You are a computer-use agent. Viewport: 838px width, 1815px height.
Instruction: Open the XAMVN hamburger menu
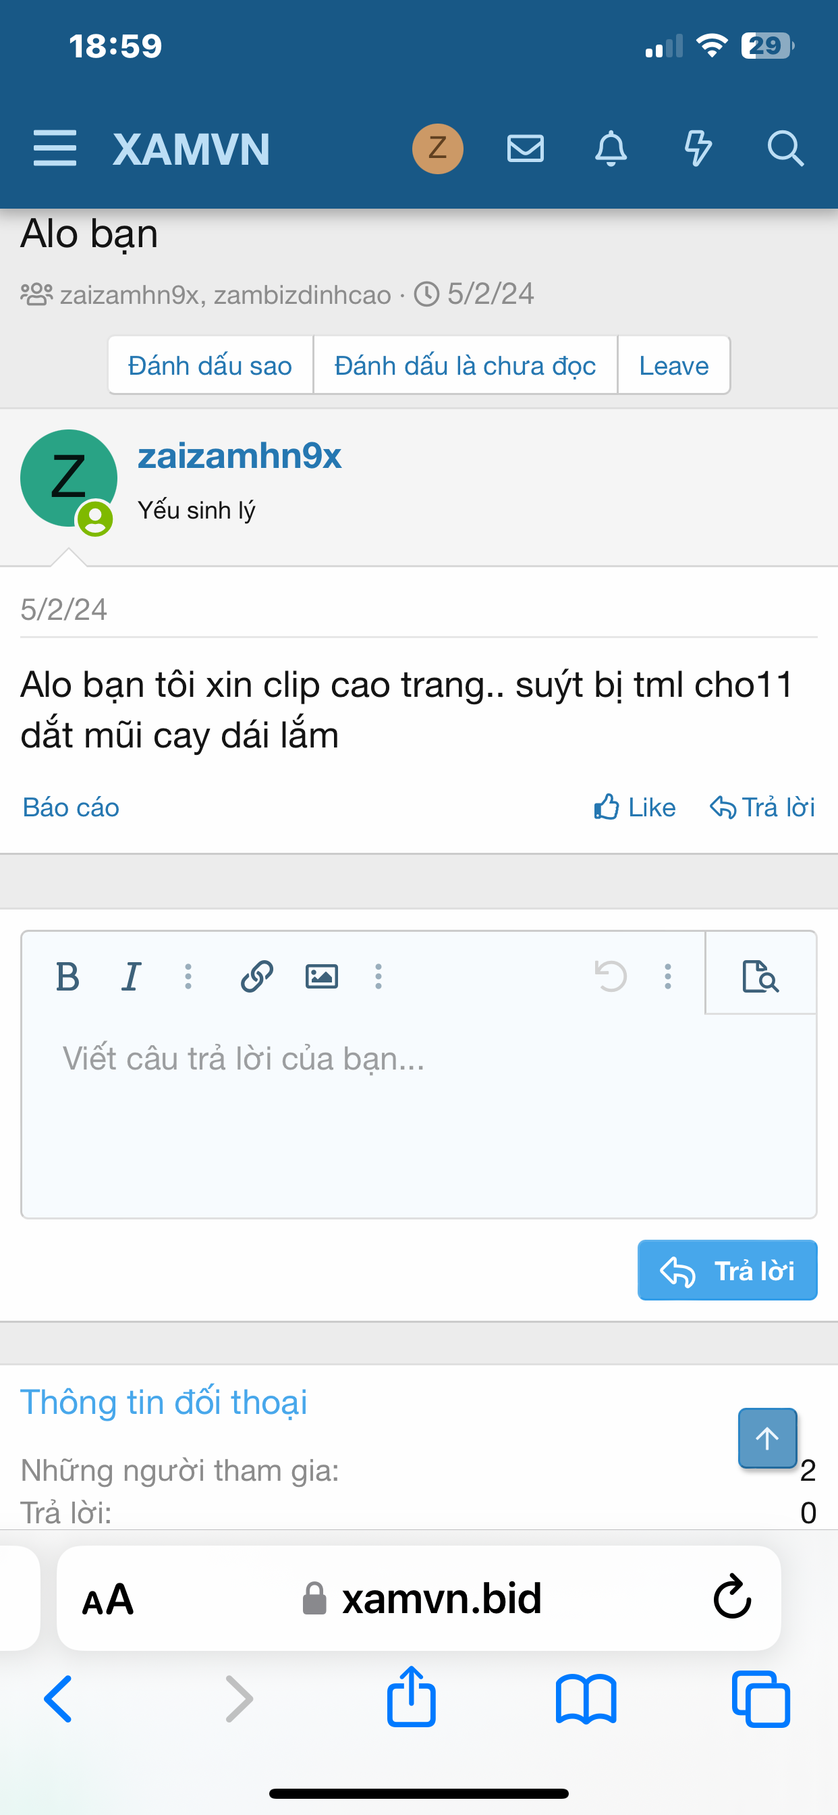[55, 149]
